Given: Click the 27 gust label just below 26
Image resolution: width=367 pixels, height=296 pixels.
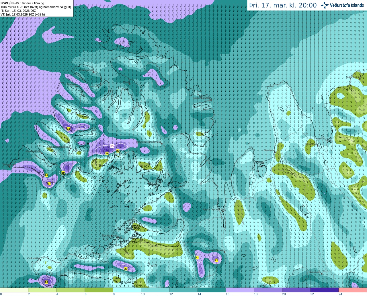Looking at the screenshot, I should [49, 183].
